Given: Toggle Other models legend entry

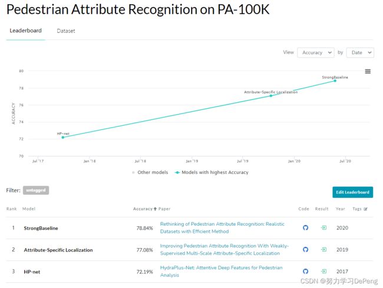Looking at the screenshot, I should tap(150, 172).
